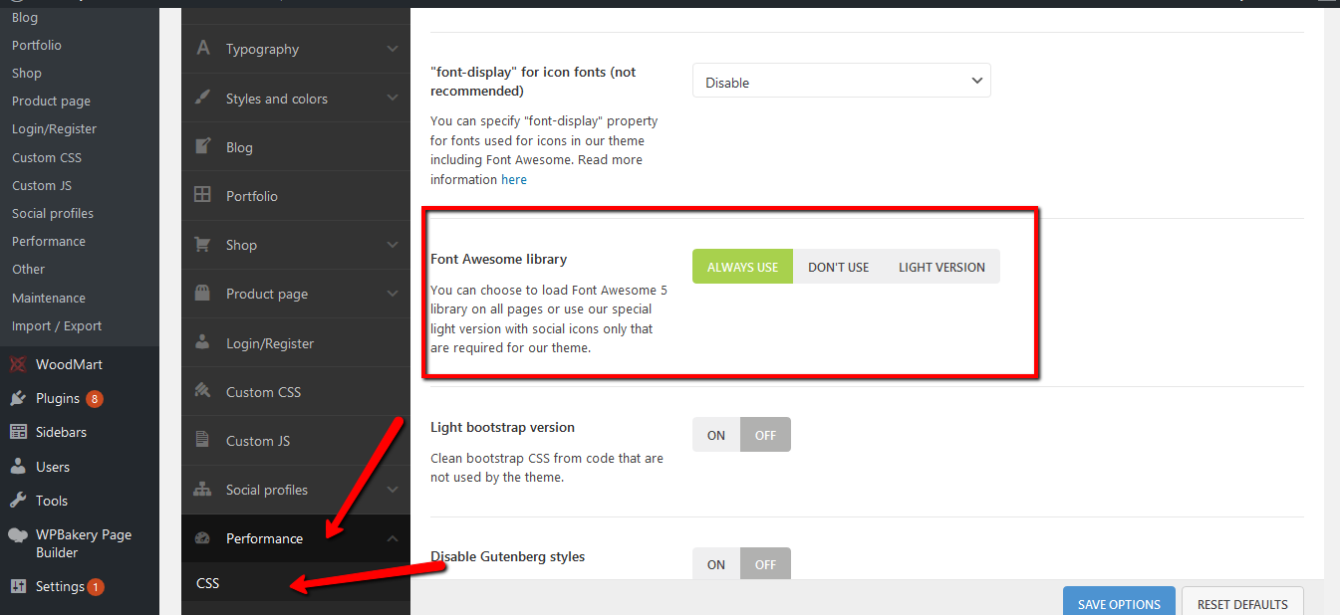Expand the Shop section chevron
Image resolution: width=1340 pixels, height=615 pixels.
point(393,245)
